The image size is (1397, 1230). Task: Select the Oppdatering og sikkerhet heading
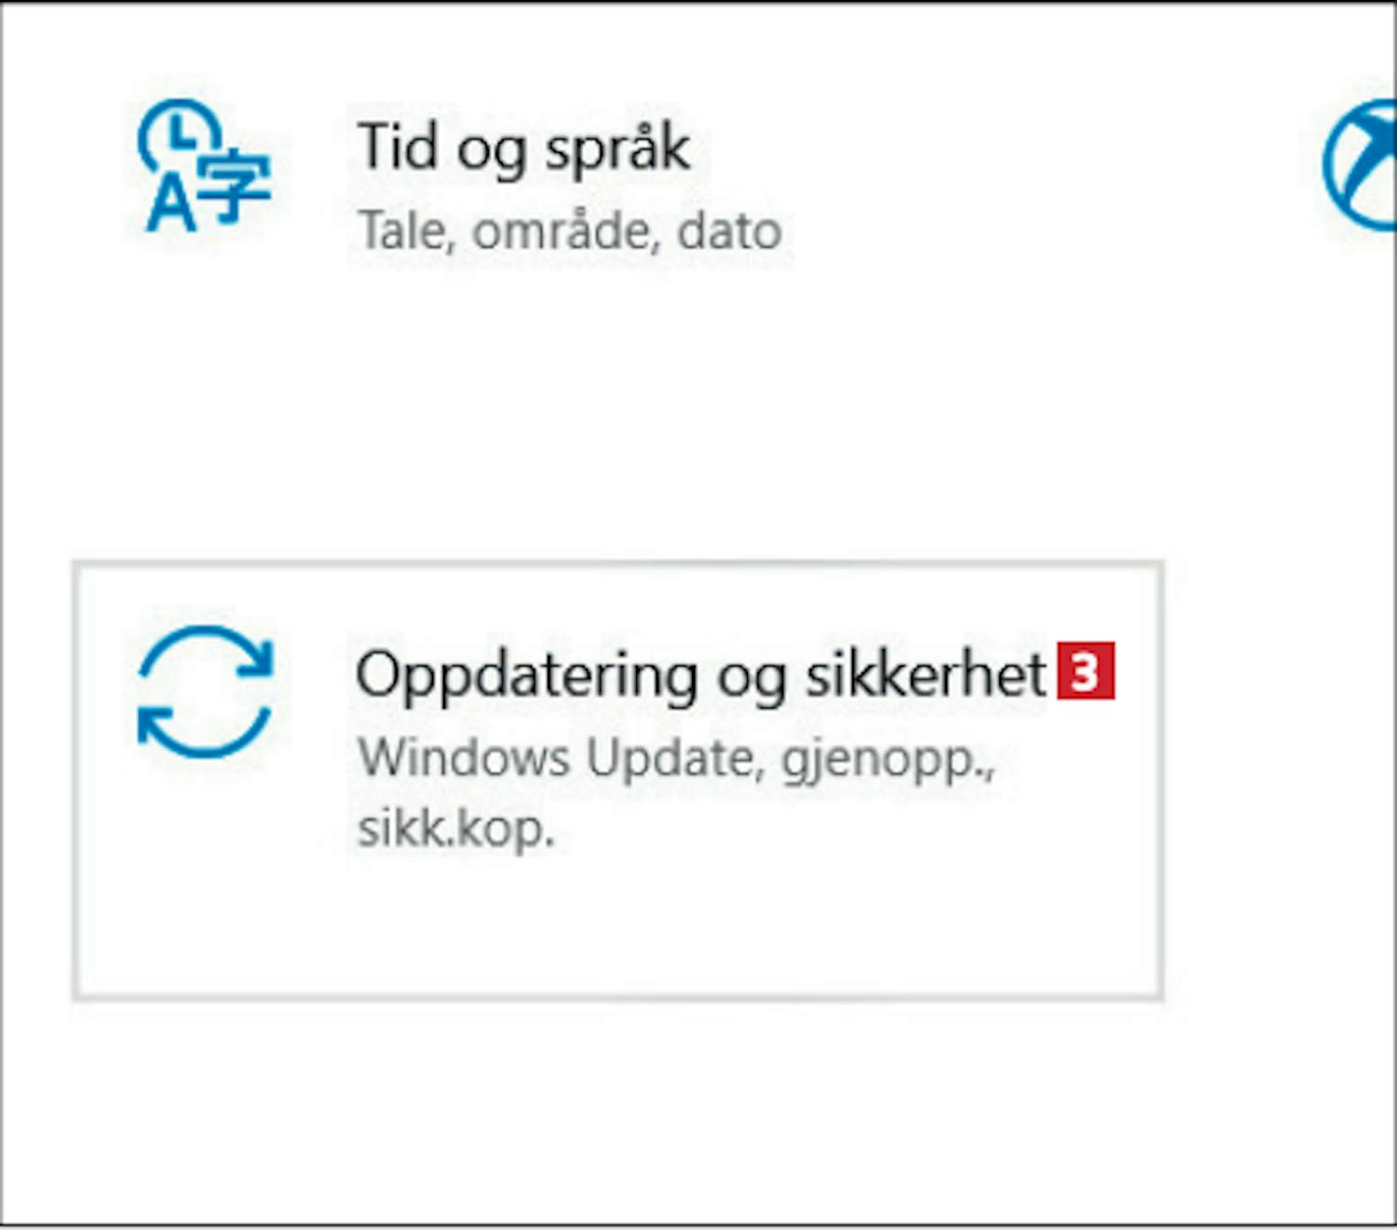coord(701,676)
